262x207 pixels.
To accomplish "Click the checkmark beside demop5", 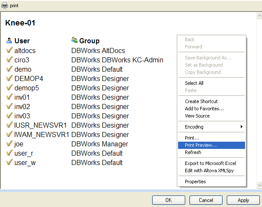I will [x=9, y=87].
